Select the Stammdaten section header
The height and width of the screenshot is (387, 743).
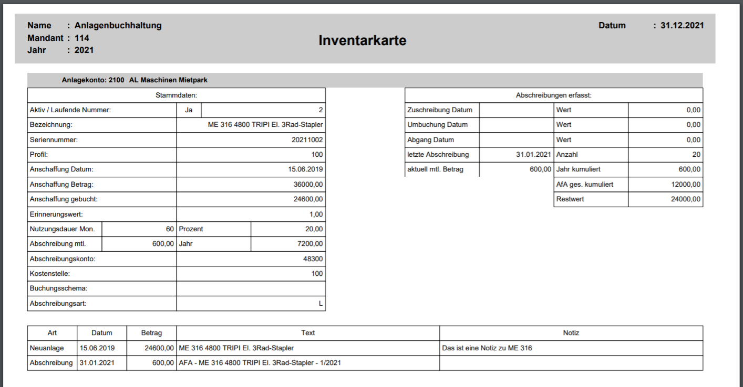point(176,95)
